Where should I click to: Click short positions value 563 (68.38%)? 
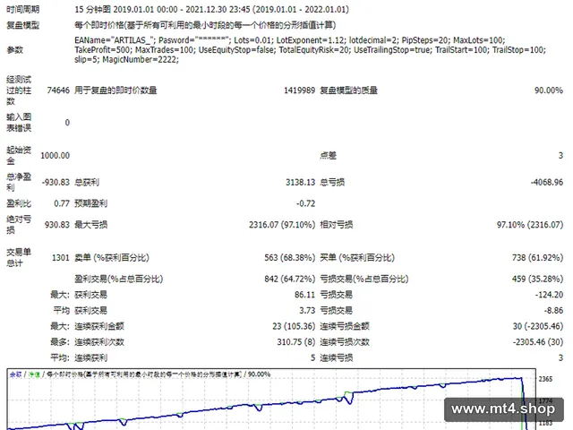pyautogui.click(x=289, y=258)
